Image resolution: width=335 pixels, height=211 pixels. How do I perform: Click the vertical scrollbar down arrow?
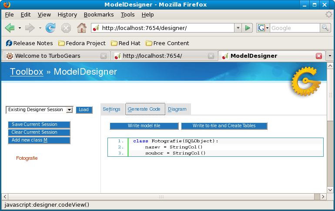click(x=330, y=189)
